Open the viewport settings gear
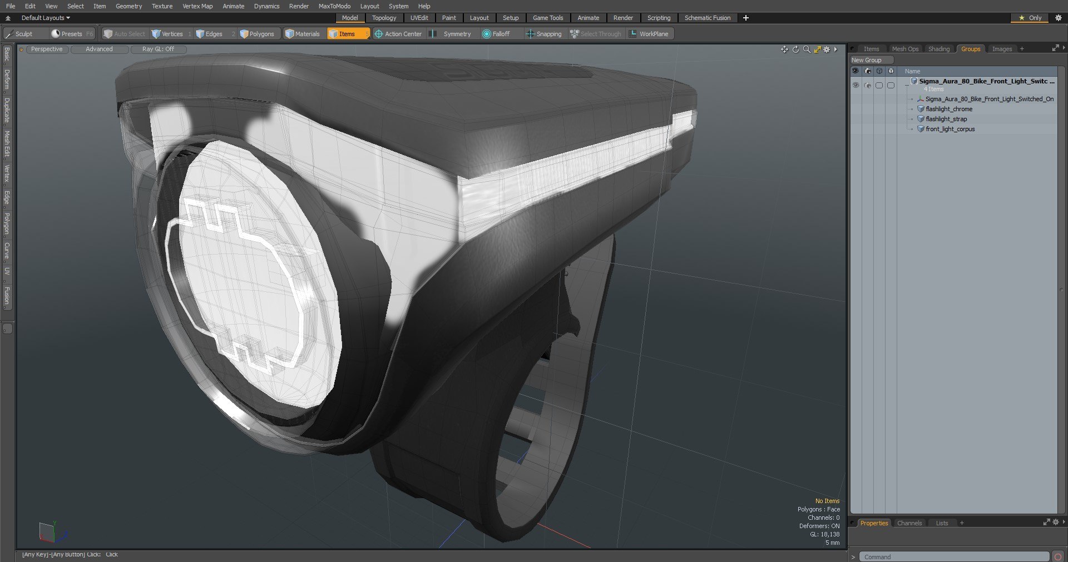The image size is (1068, 562). tap(827, 49)
